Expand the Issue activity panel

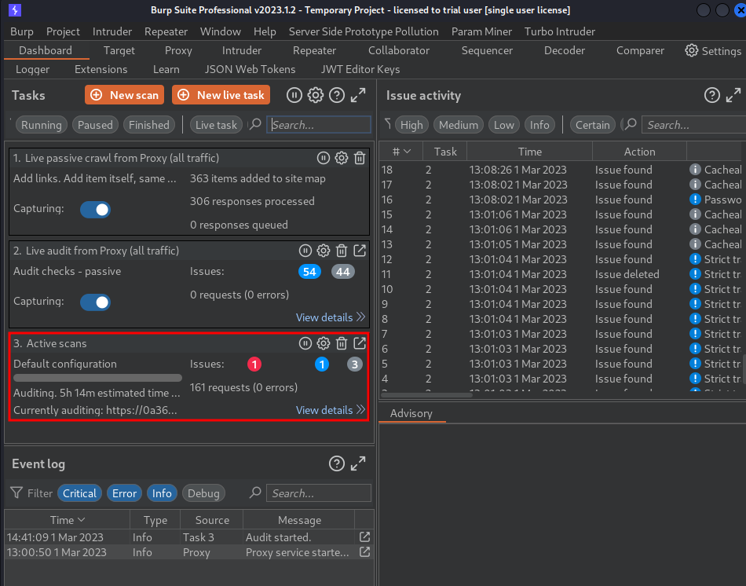coord(733,95)
